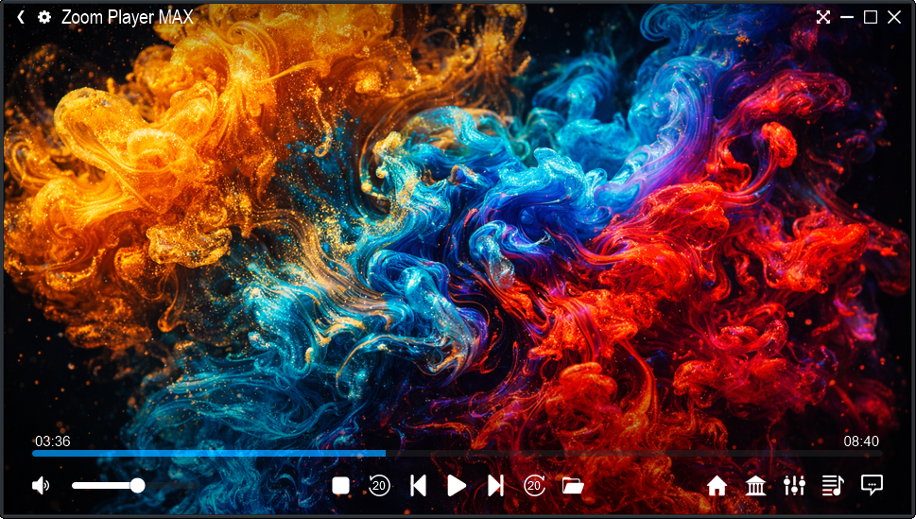This screenshot has width=916, height=519.
Task: Skip forward 20 seconds
Action: pos(534,485)
